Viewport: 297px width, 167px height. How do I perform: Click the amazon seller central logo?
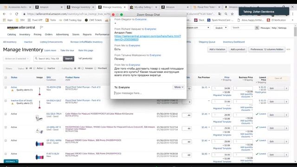click(21, 27)
